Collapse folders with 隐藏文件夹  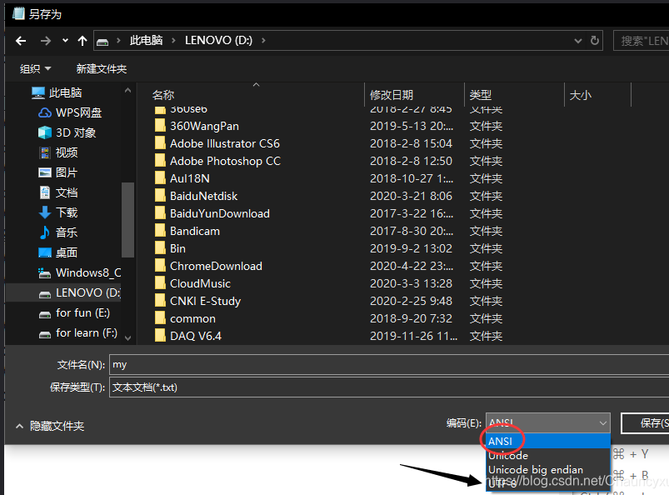(50, 426)
